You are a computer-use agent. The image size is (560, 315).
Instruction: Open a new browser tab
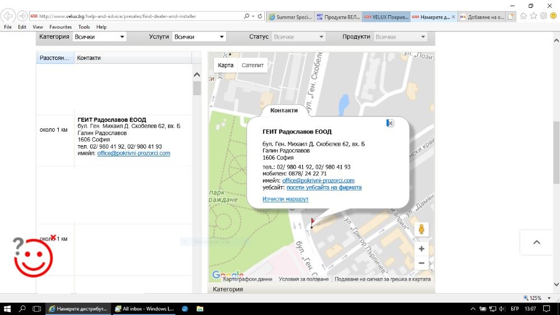click(x=511, y=16)
